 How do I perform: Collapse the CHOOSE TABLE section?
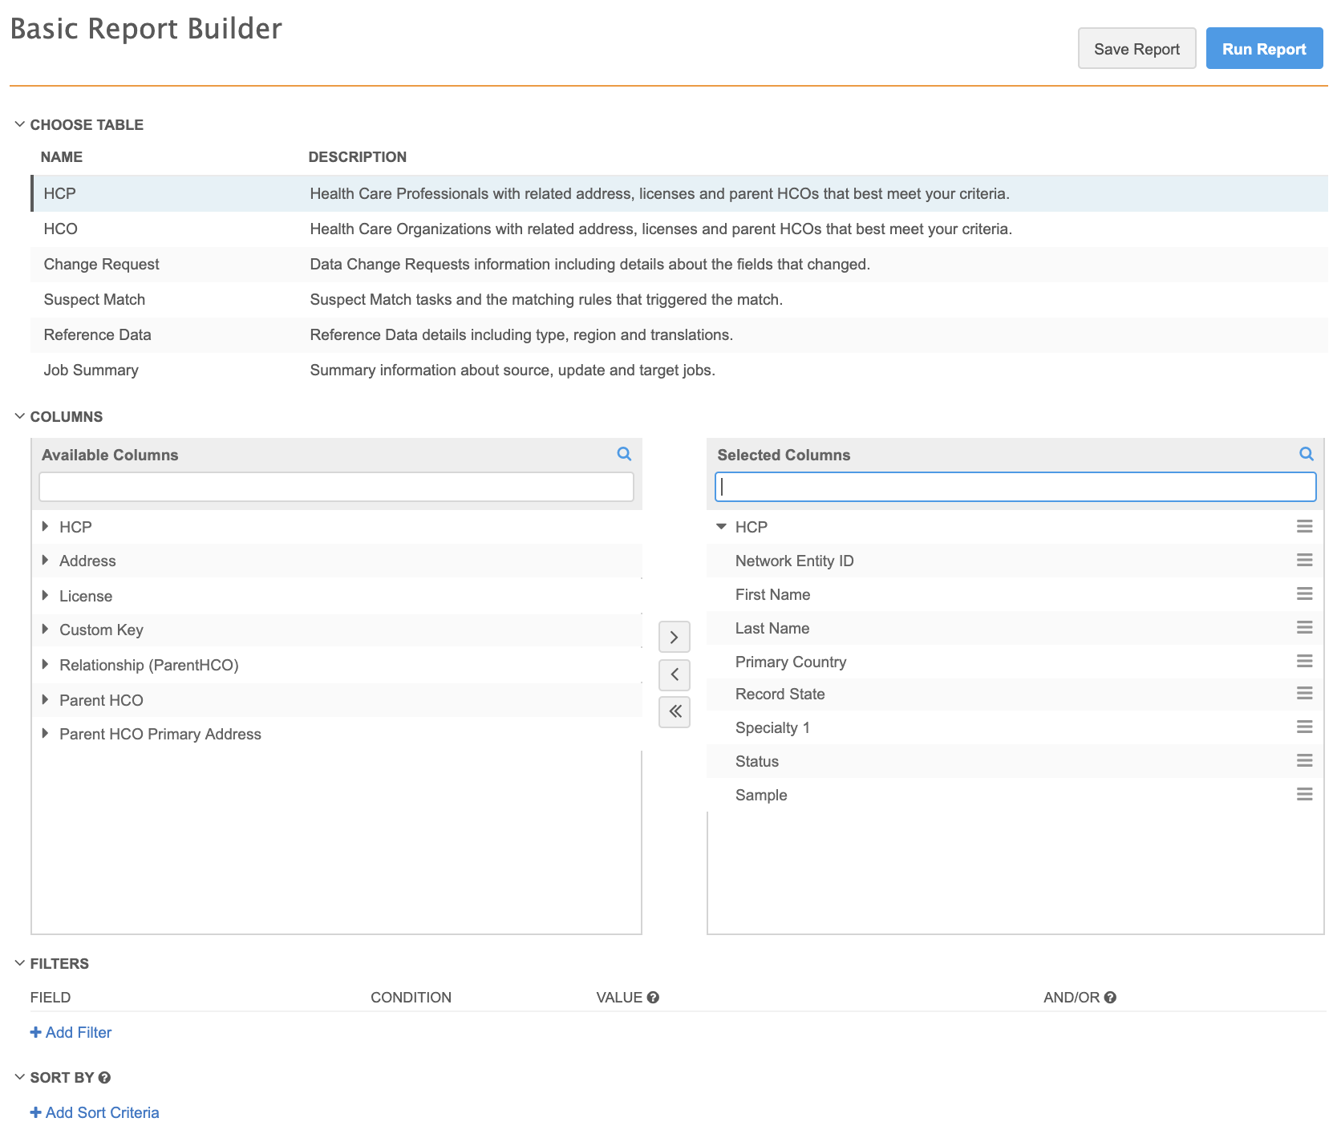click(x=20, y=125)
